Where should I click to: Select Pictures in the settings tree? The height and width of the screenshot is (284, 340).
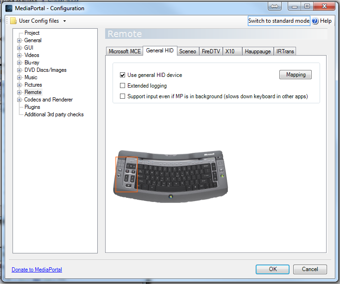tap(33, 85)
